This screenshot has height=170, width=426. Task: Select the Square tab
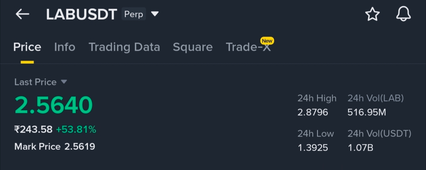pos(192,47)
